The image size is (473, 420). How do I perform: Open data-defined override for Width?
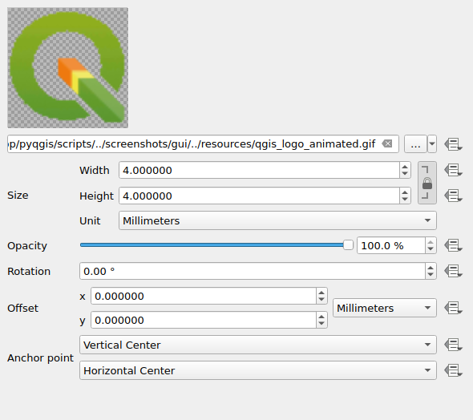pyautogui.click(x=454, y=170)
